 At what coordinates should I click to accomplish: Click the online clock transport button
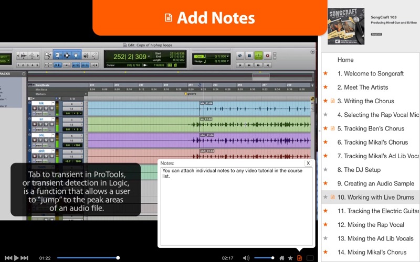click(240, 56)
